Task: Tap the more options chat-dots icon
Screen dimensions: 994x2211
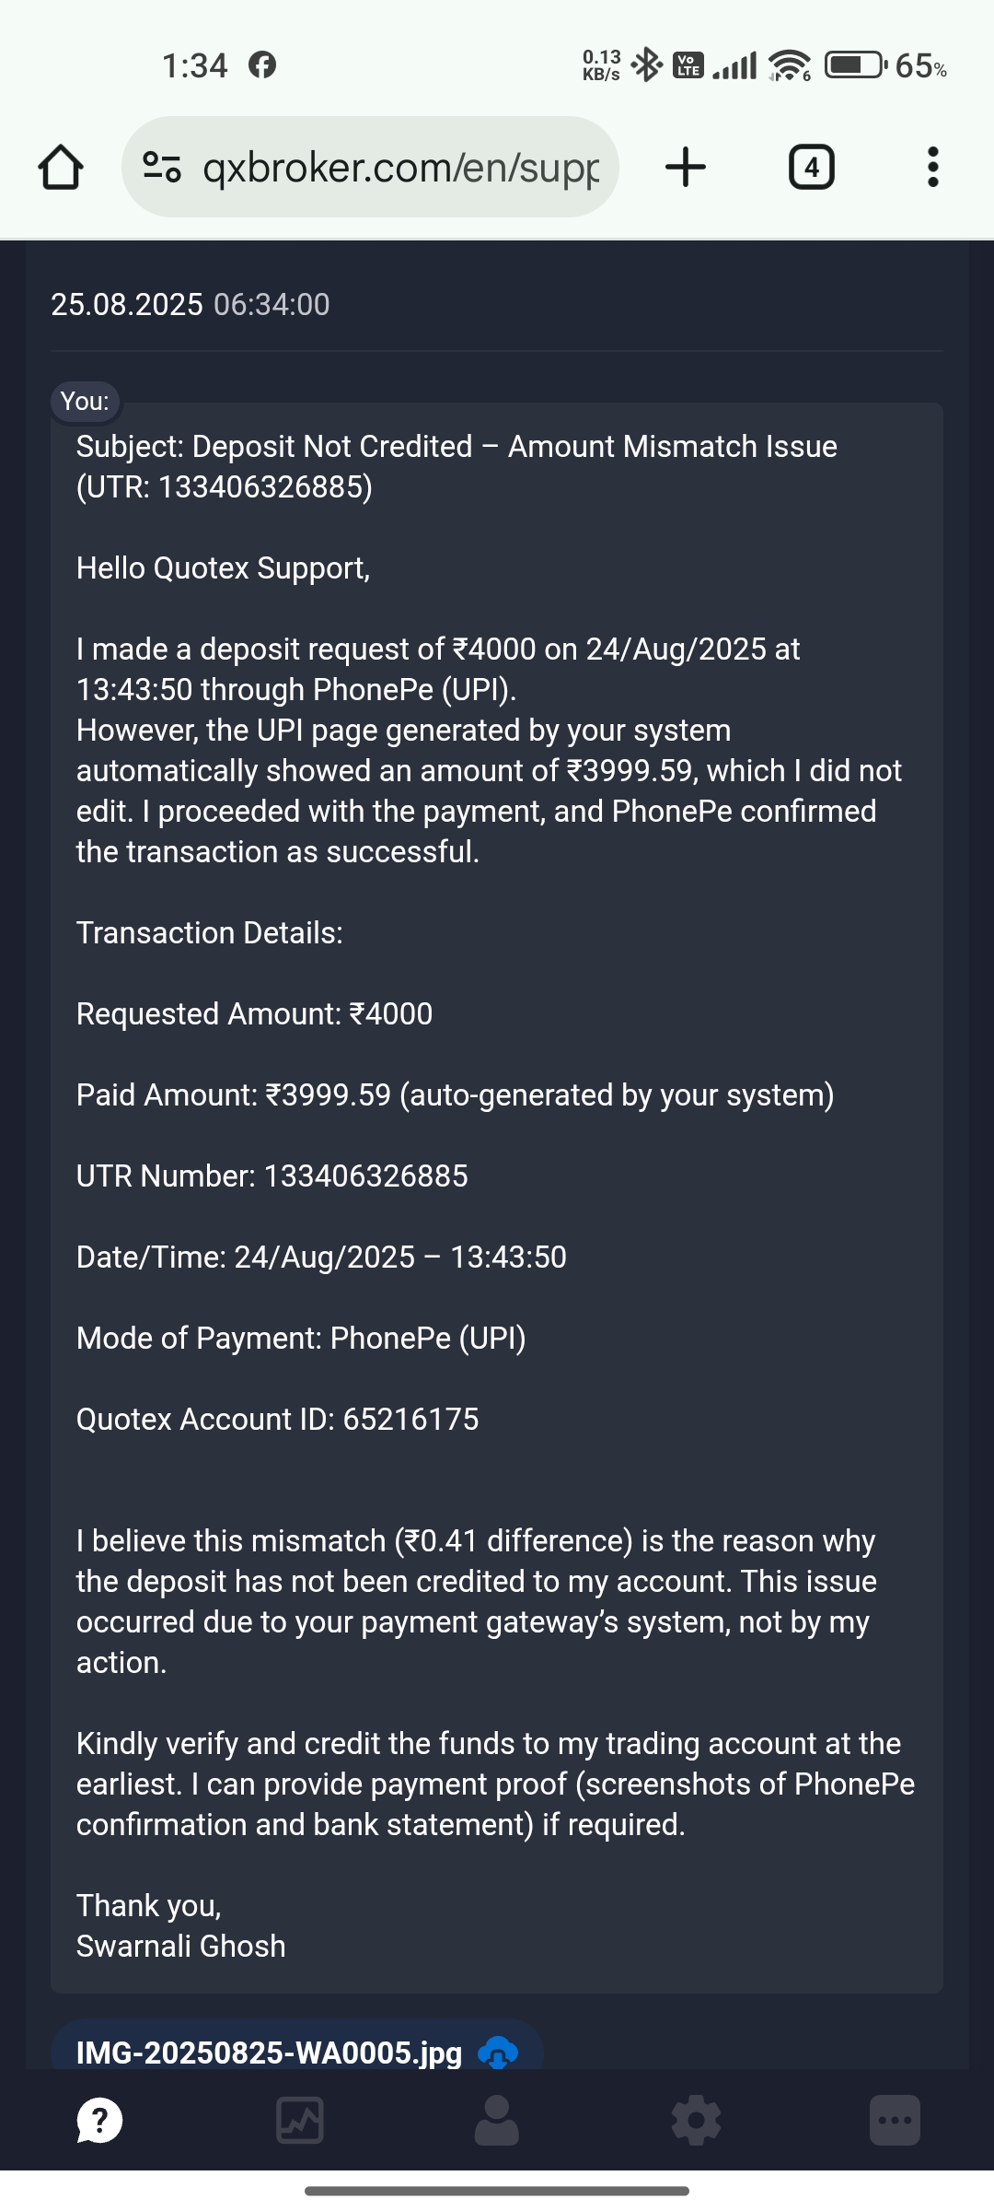Action: (x=895, y=2120)
